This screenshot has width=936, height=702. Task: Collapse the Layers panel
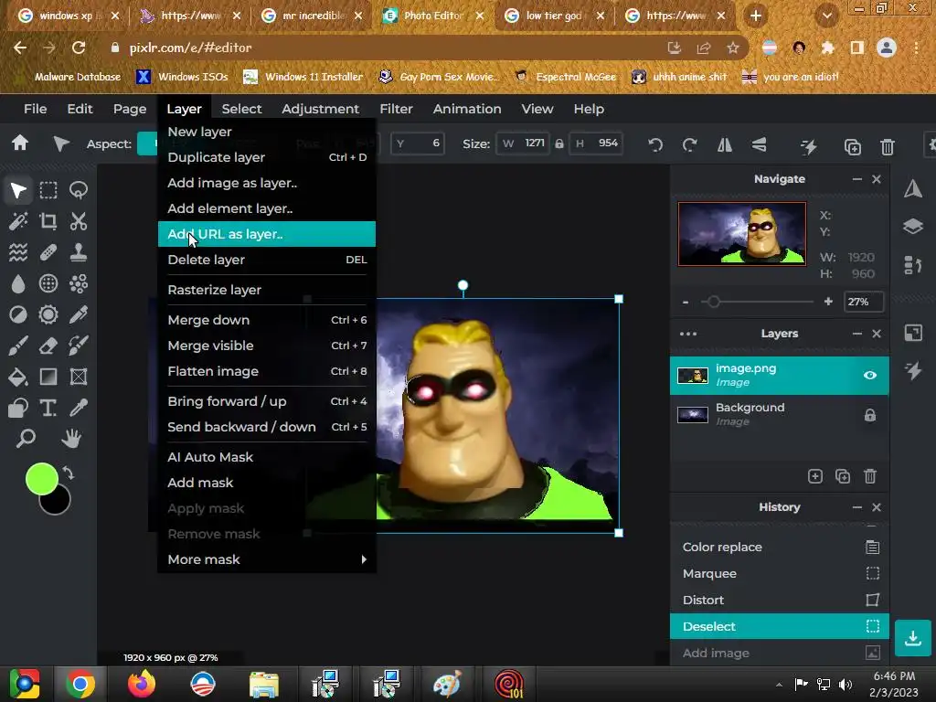click(x=857, y=334)
